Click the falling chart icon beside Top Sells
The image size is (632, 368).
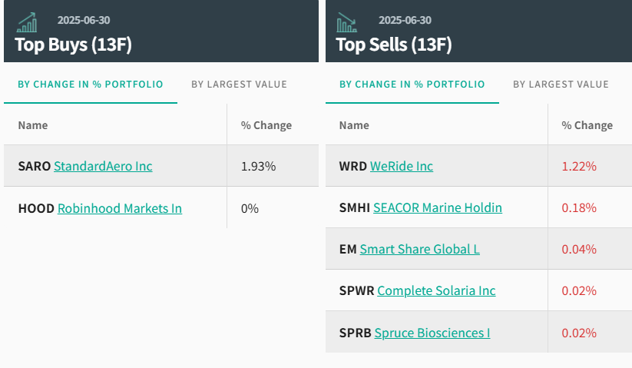[x=347, y=23]
